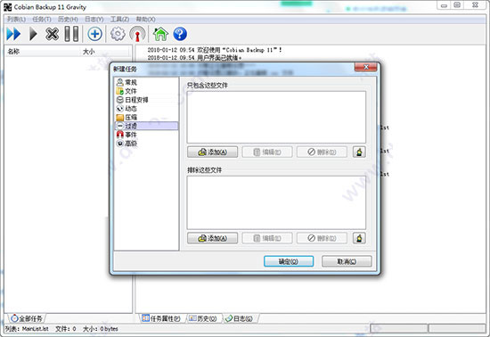The width and height of the screenshot is (490, 337).
Task: Click the remote antenna toolbar icon
Action: pos(137,34)
